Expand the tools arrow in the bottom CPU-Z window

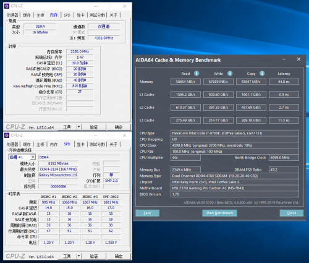tap(79, 256)
